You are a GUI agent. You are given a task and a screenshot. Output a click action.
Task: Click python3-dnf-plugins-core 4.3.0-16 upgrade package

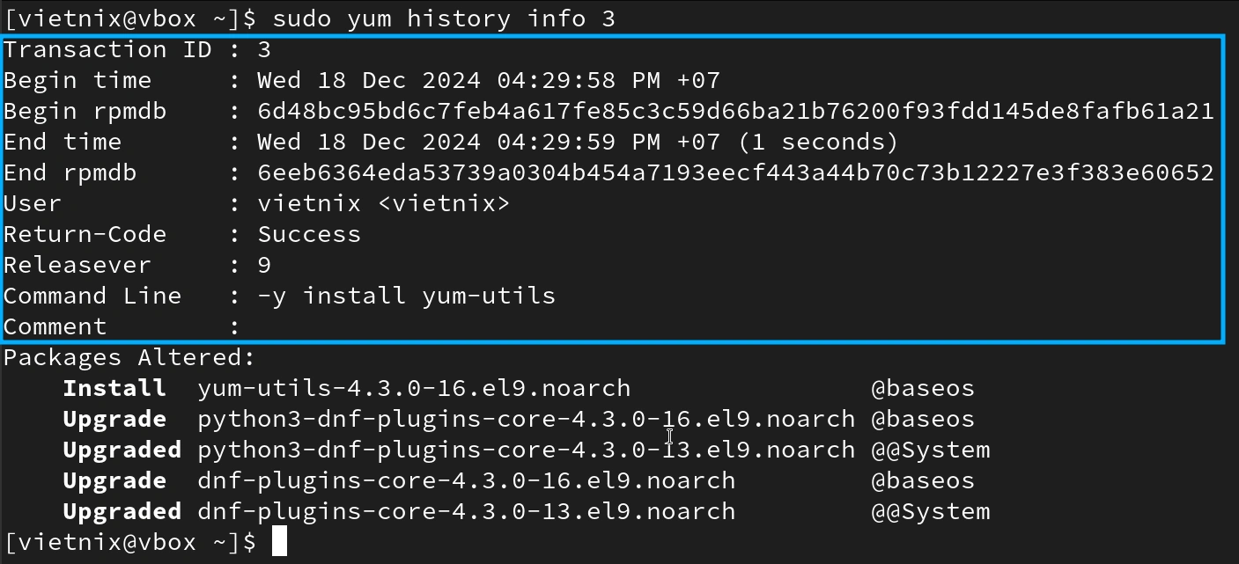click(x=527, y=419)
